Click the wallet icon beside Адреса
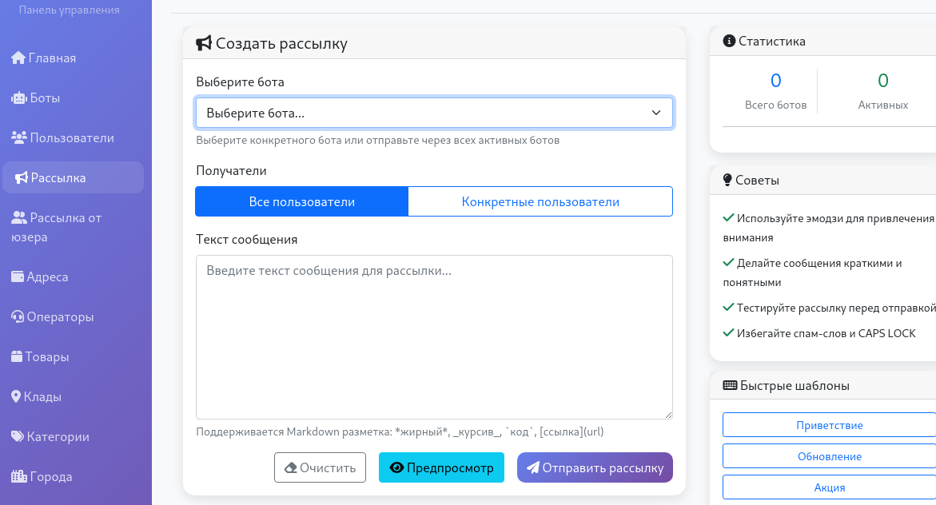 click(18, 277)
